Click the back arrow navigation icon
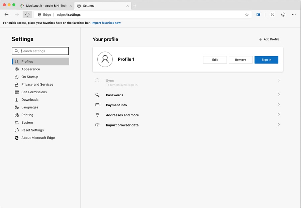The width and height of the screenshot is (301, 208). point(6,15)
